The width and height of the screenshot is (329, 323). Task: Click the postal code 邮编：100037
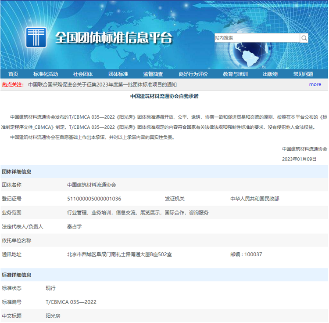(246, 254)
